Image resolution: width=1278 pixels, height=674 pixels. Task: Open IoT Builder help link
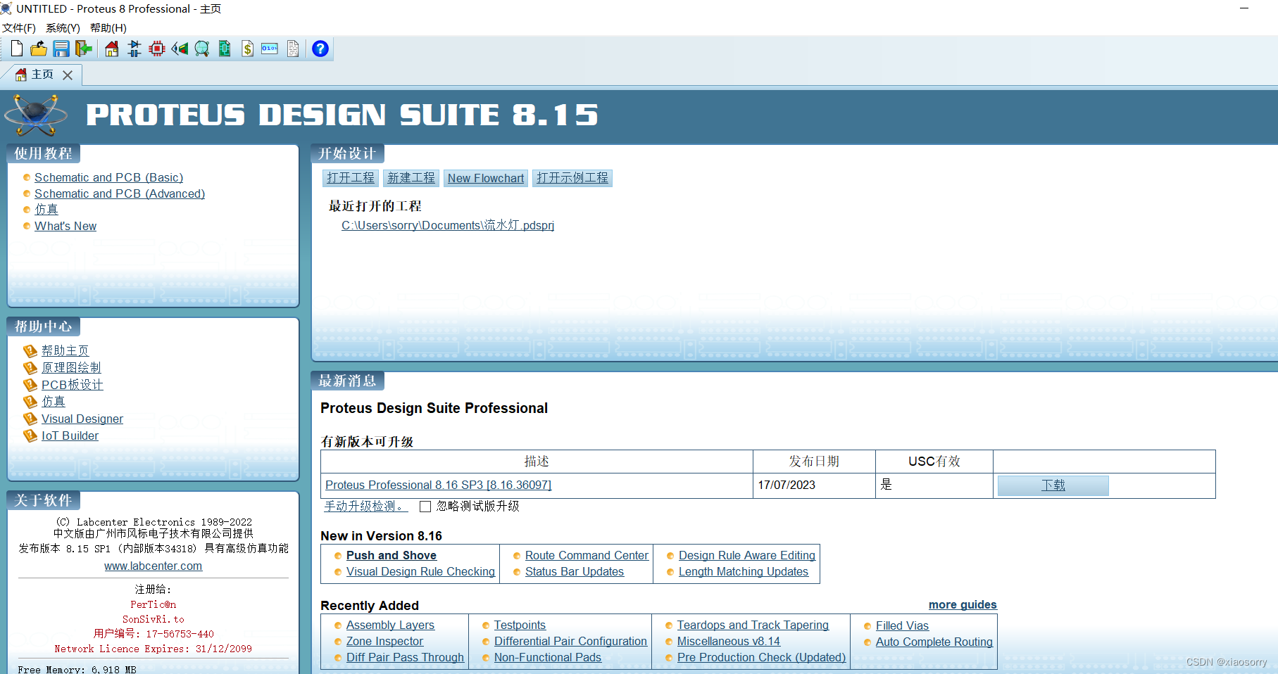pyautogui.click(x=70, y=435)
